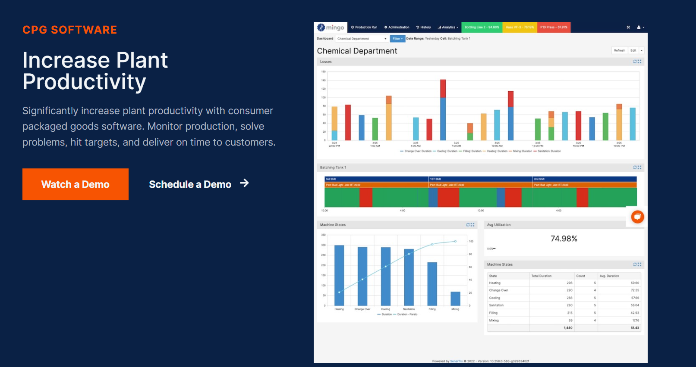This screenshot has width=696, height=367.
Task: Expand the Losses panel to fullscreen
Action: tap(640, 62)
